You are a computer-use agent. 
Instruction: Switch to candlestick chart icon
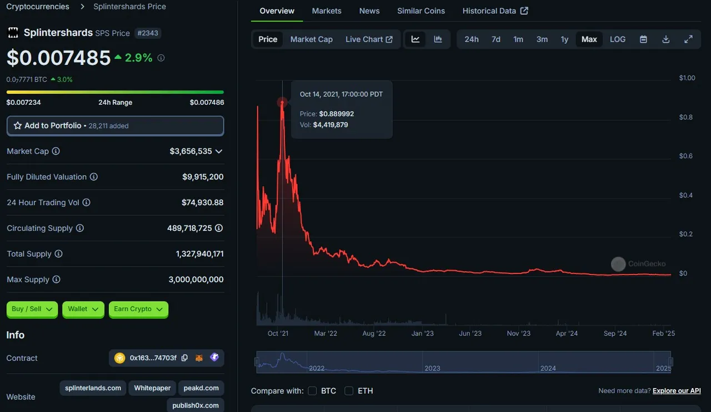pos(438,39)
